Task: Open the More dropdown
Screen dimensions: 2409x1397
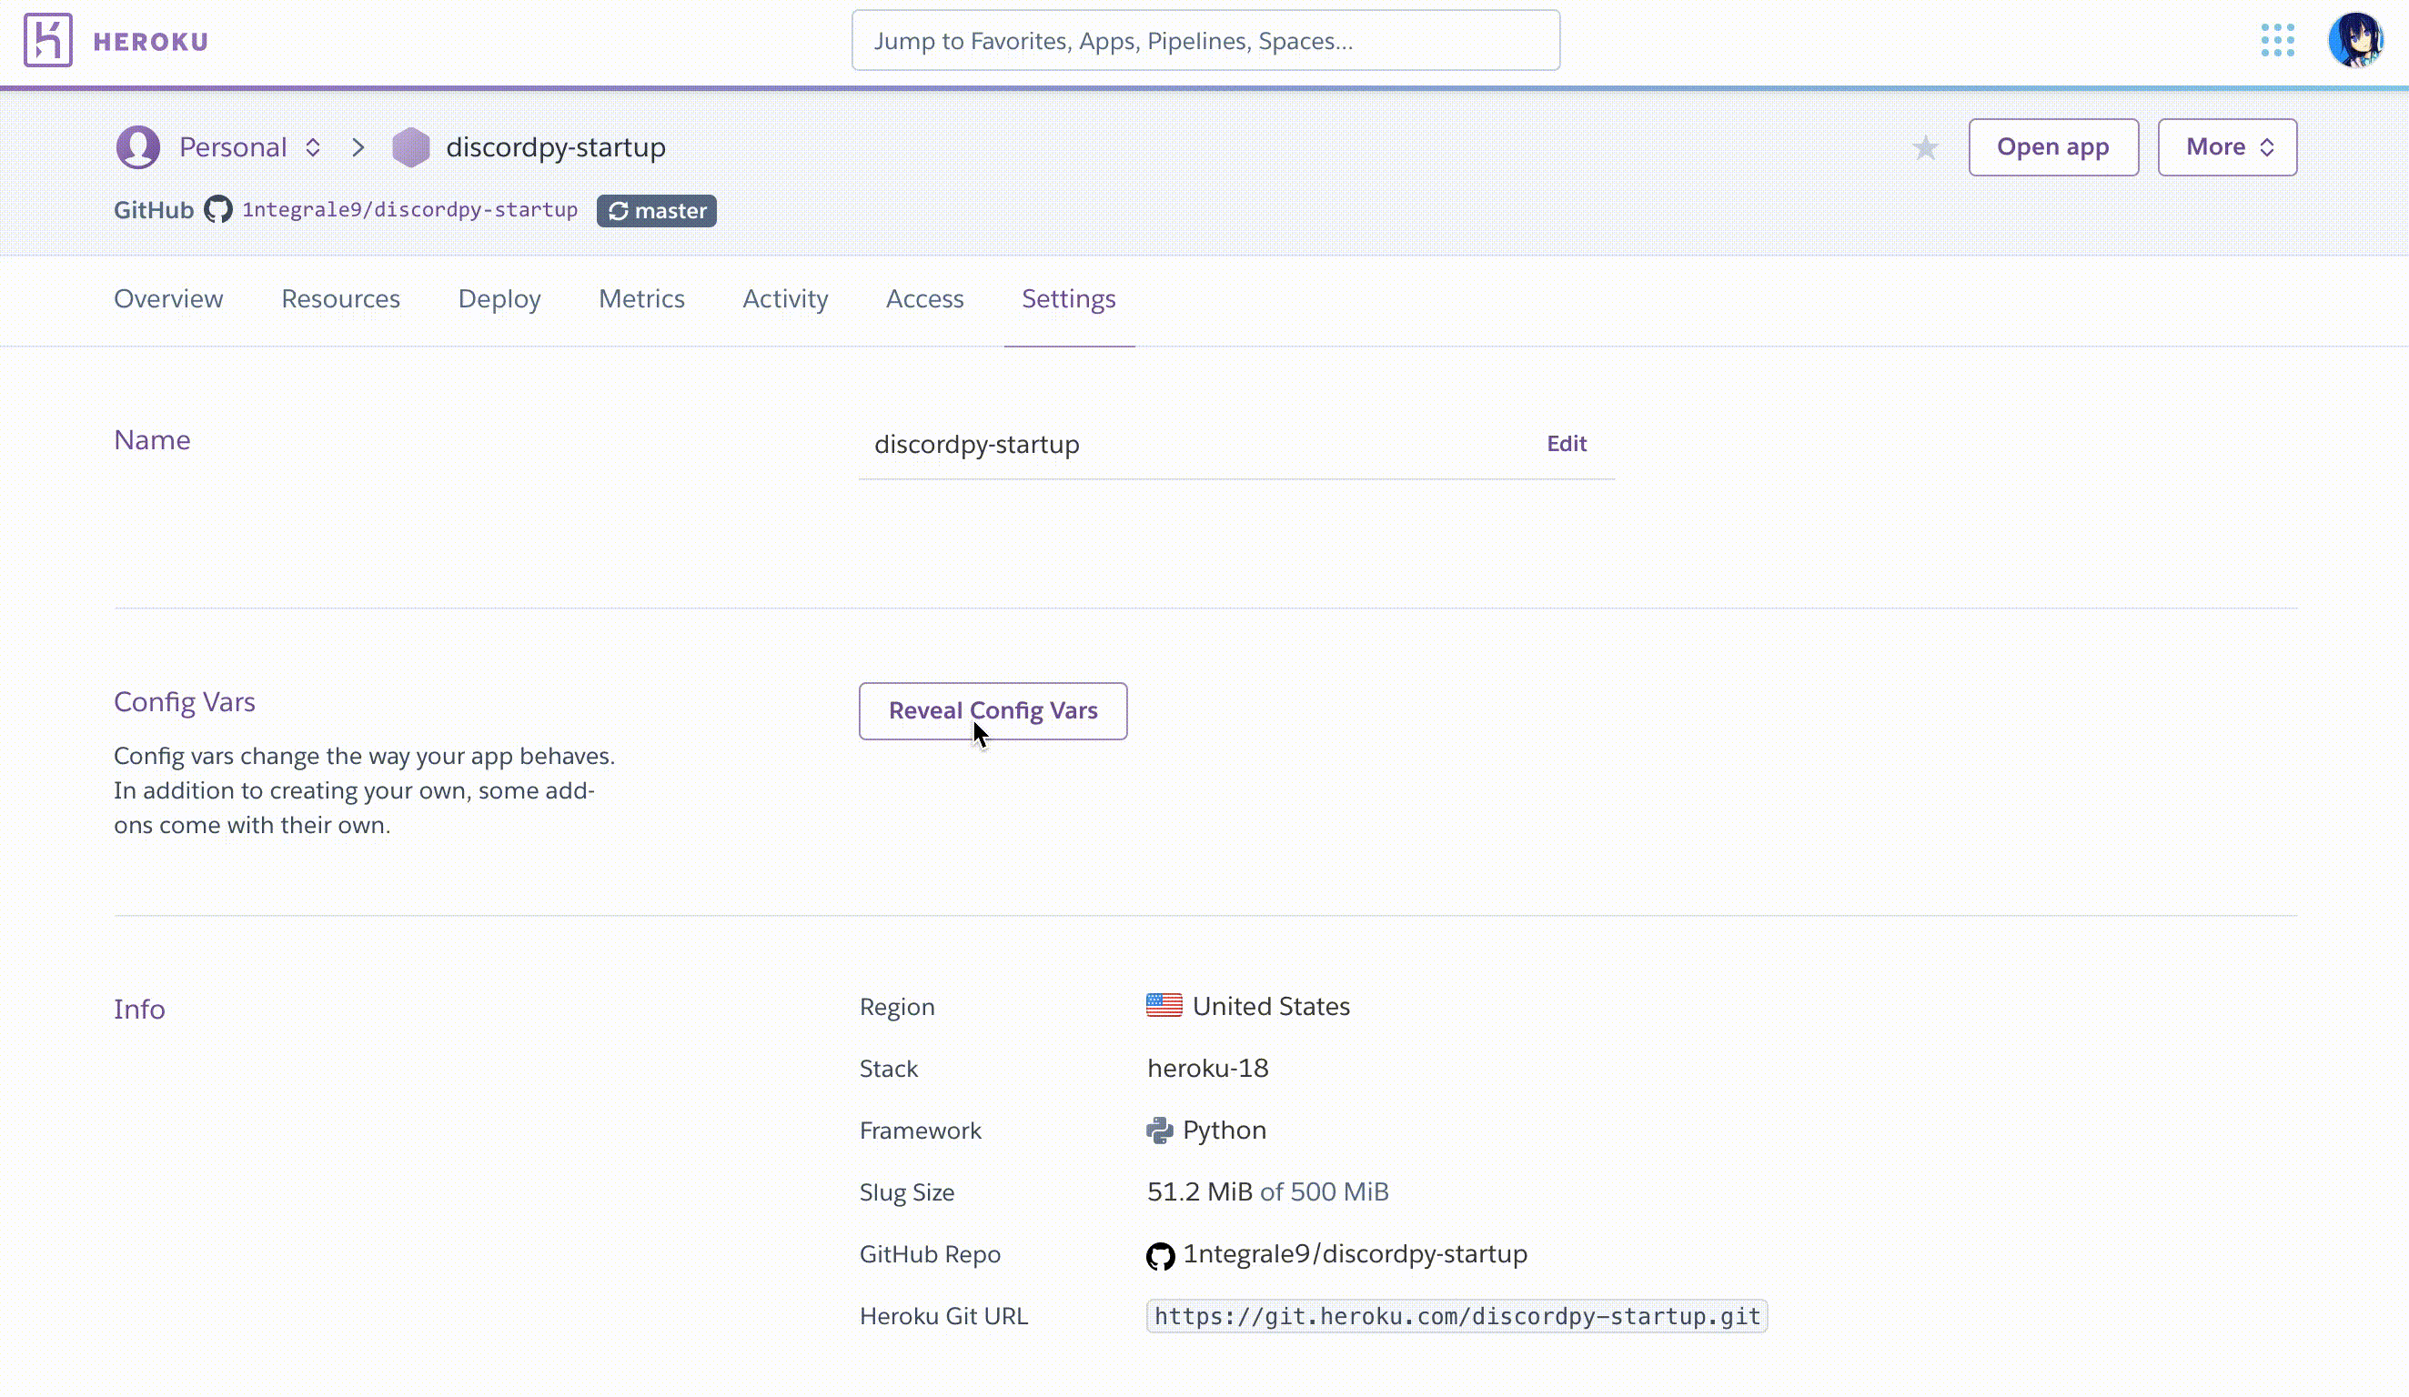Action: [2226, 146]
